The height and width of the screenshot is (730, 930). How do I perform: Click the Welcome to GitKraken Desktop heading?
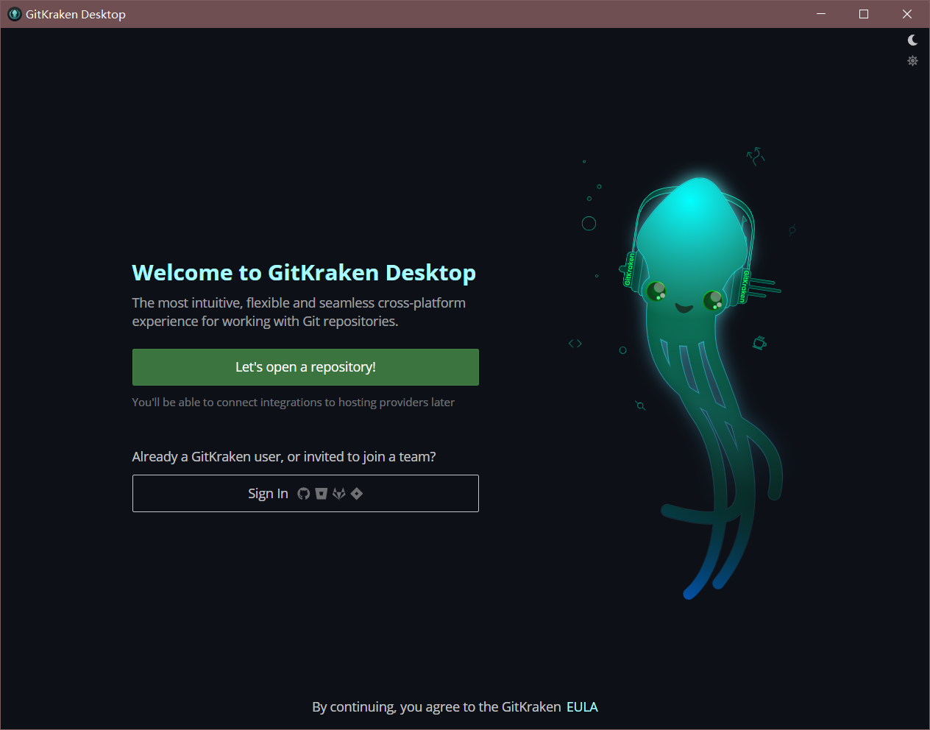(303, 272)
